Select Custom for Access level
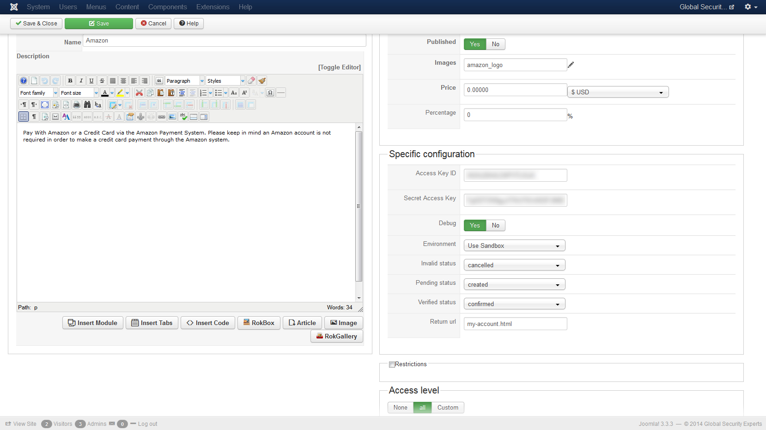 (x=448, y=407)
